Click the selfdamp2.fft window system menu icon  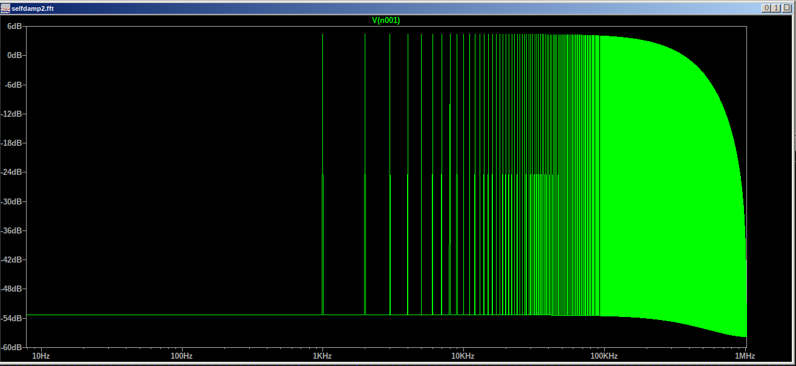(x=6, y=8)
